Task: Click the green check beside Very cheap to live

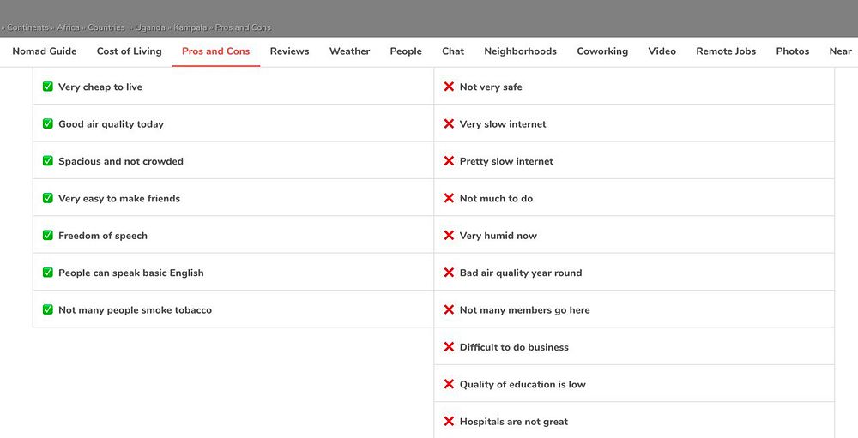Action: point(48,87)
